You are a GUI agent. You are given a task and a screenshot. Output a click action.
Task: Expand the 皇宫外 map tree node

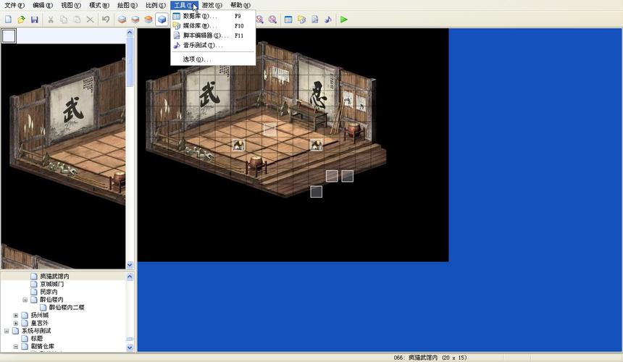(x=16, y=323)
